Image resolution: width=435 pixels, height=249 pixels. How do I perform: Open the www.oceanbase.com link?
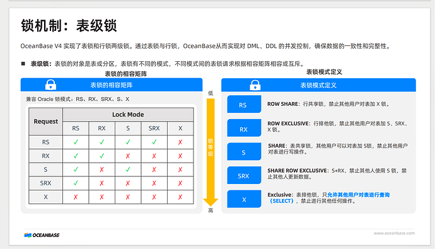pos(394,233)
